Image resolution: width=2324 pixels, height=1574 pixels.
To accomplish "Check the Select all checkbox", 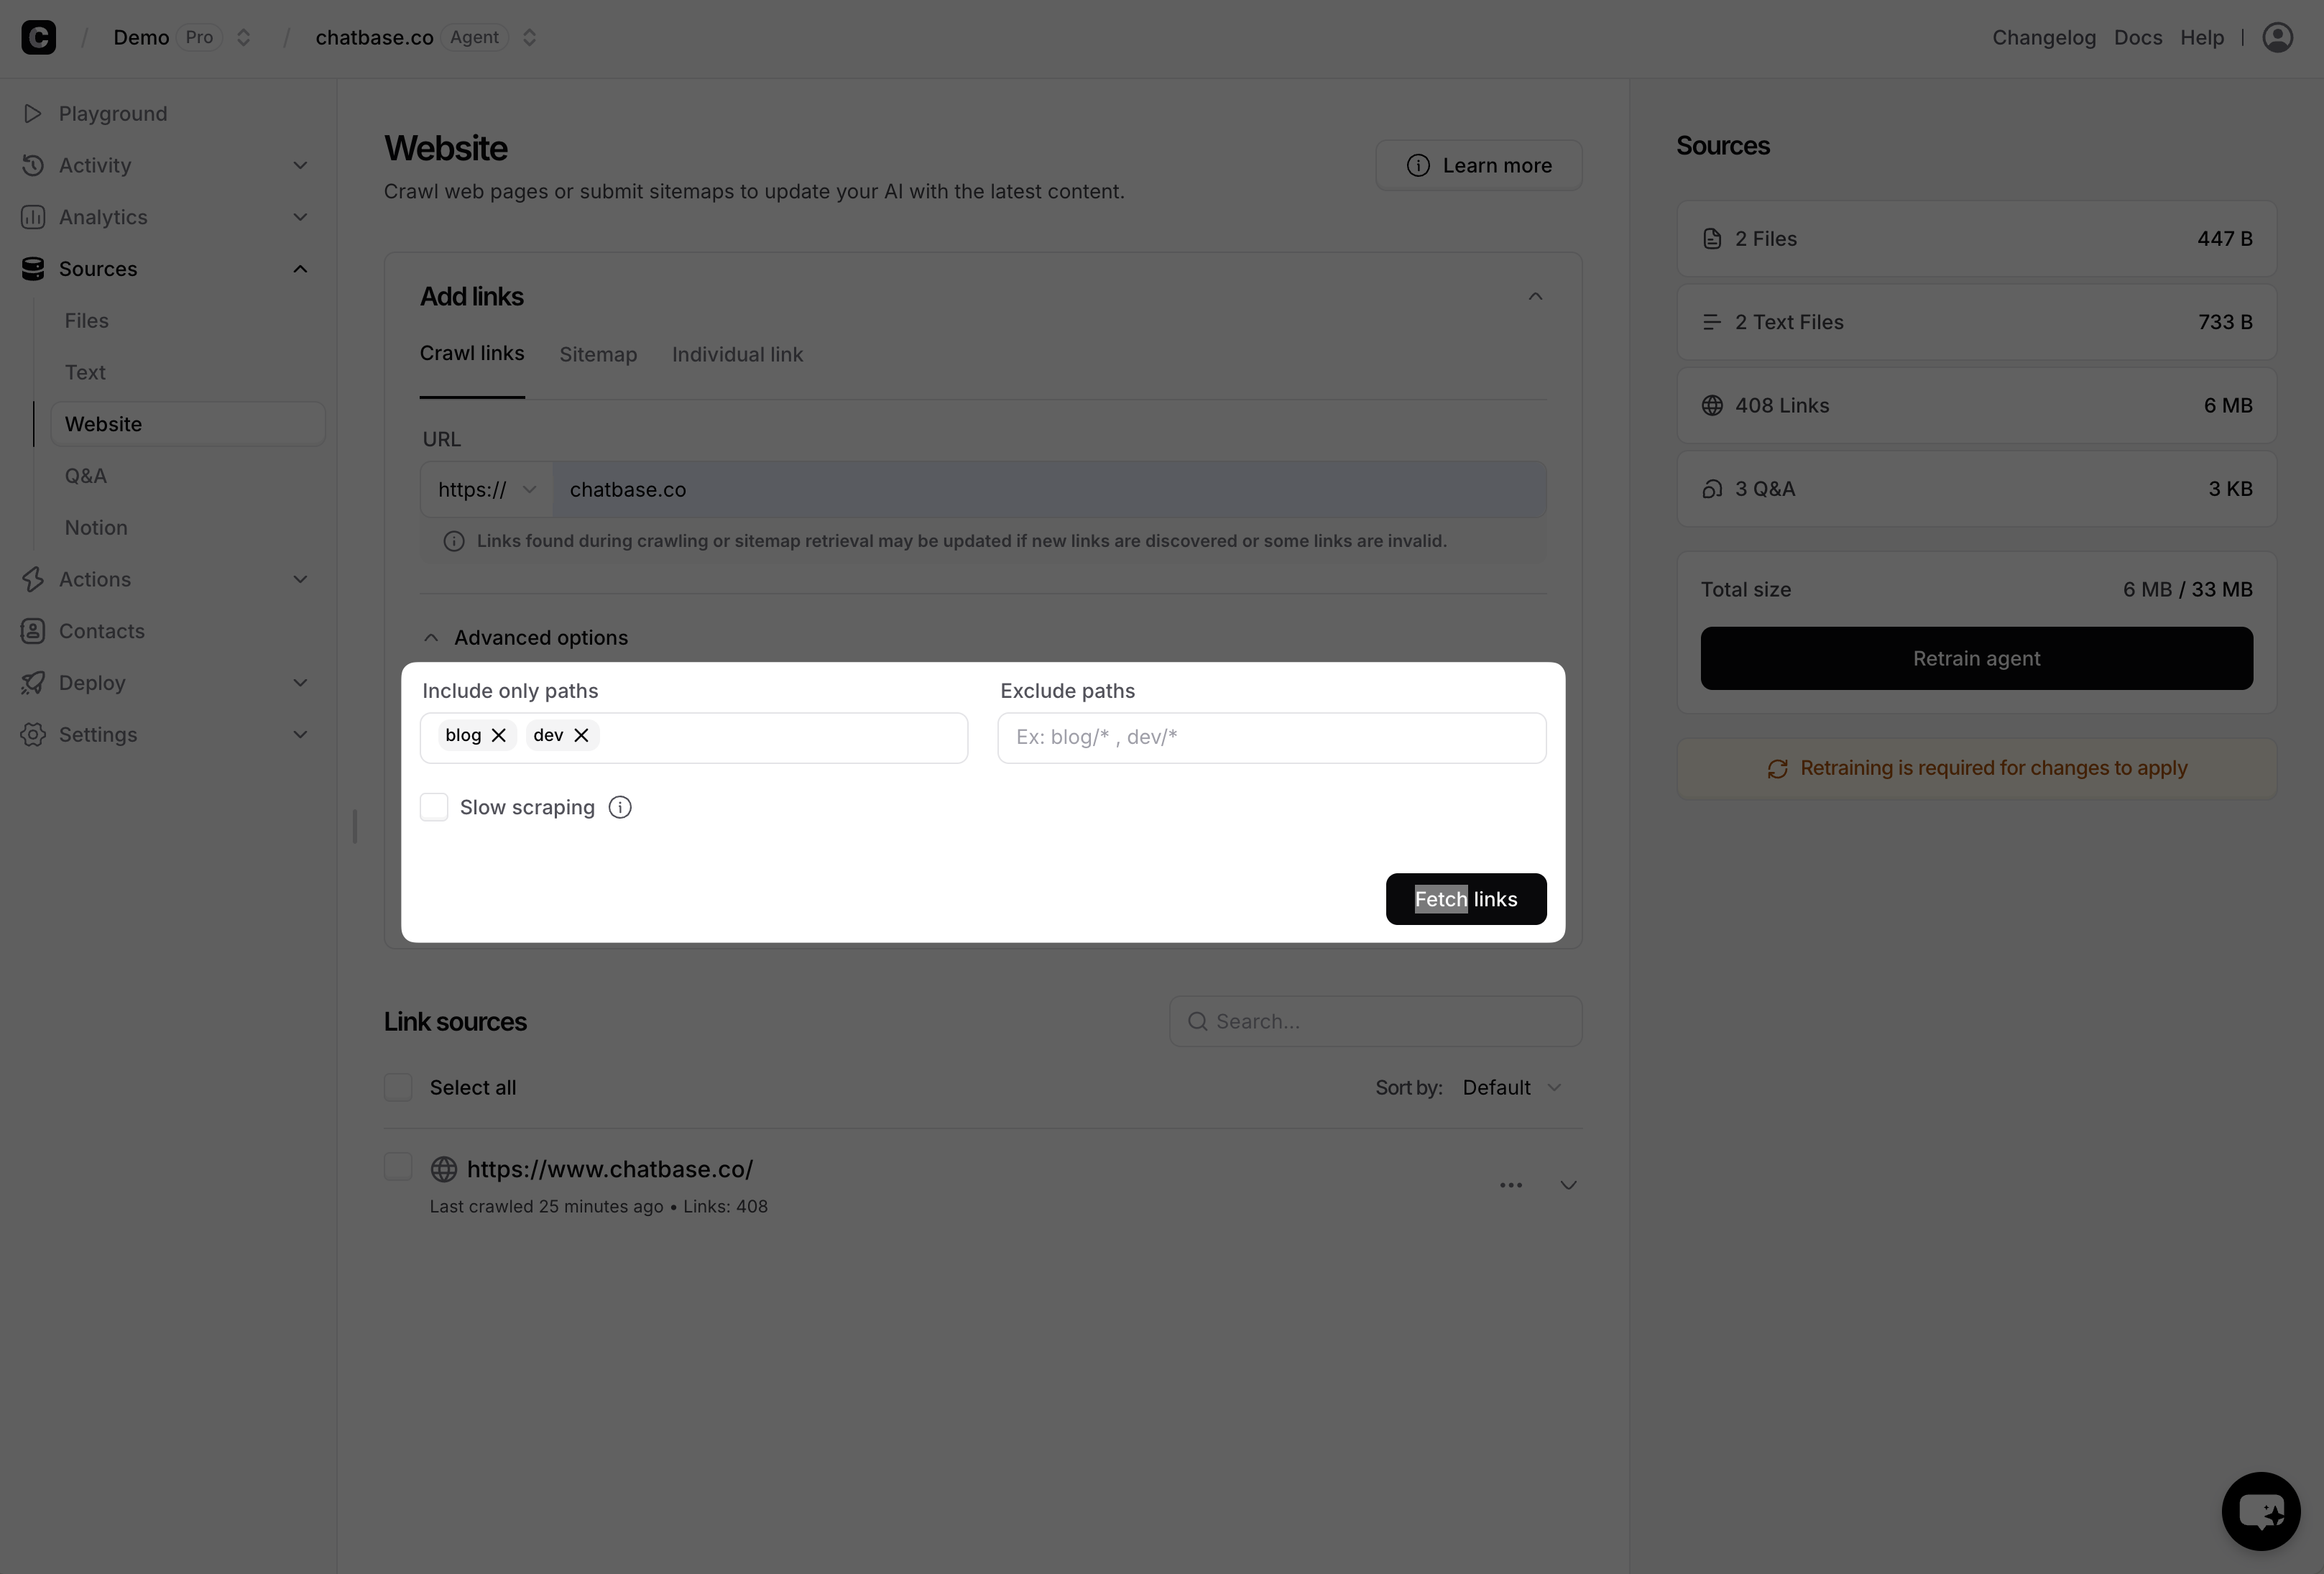I will (x=397, y=1086).
